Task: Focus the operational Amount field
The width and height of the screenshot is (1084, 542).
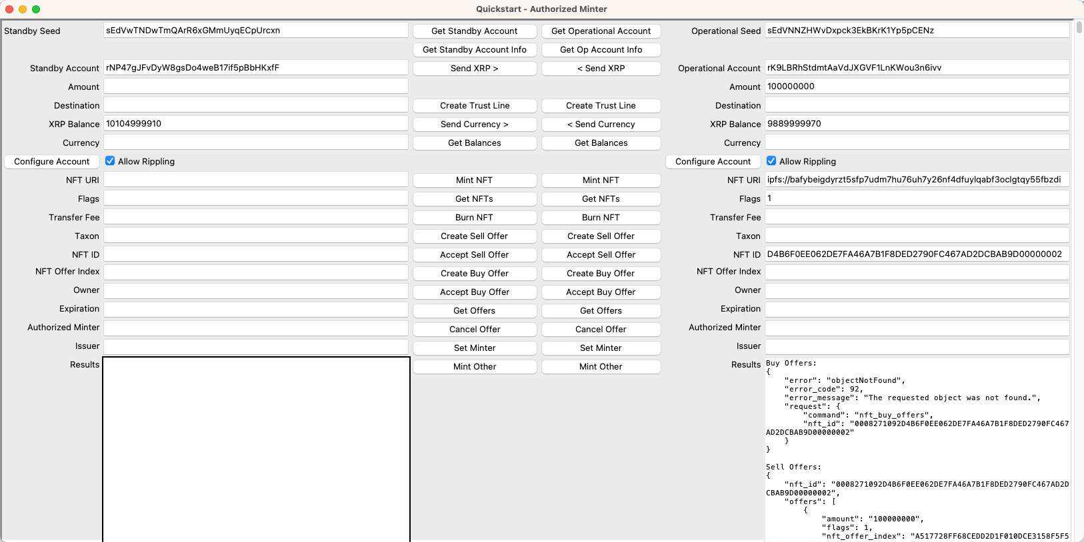Action: click(x=917, y=87)
